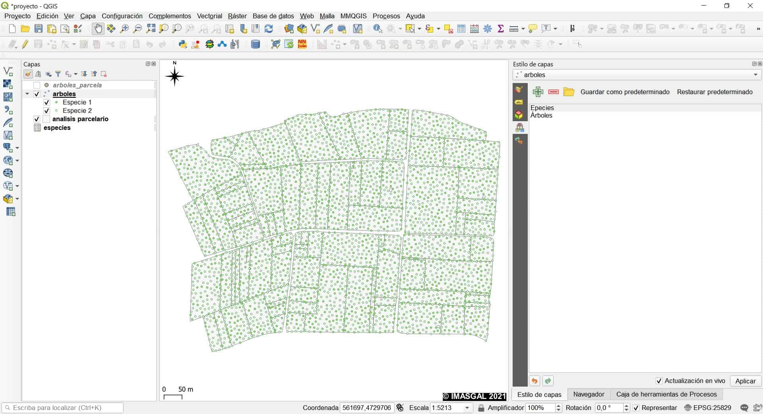This screenshot has width=763, height=414.
Task: Click the Refresh map canvas icon
Action: (269, 28)
